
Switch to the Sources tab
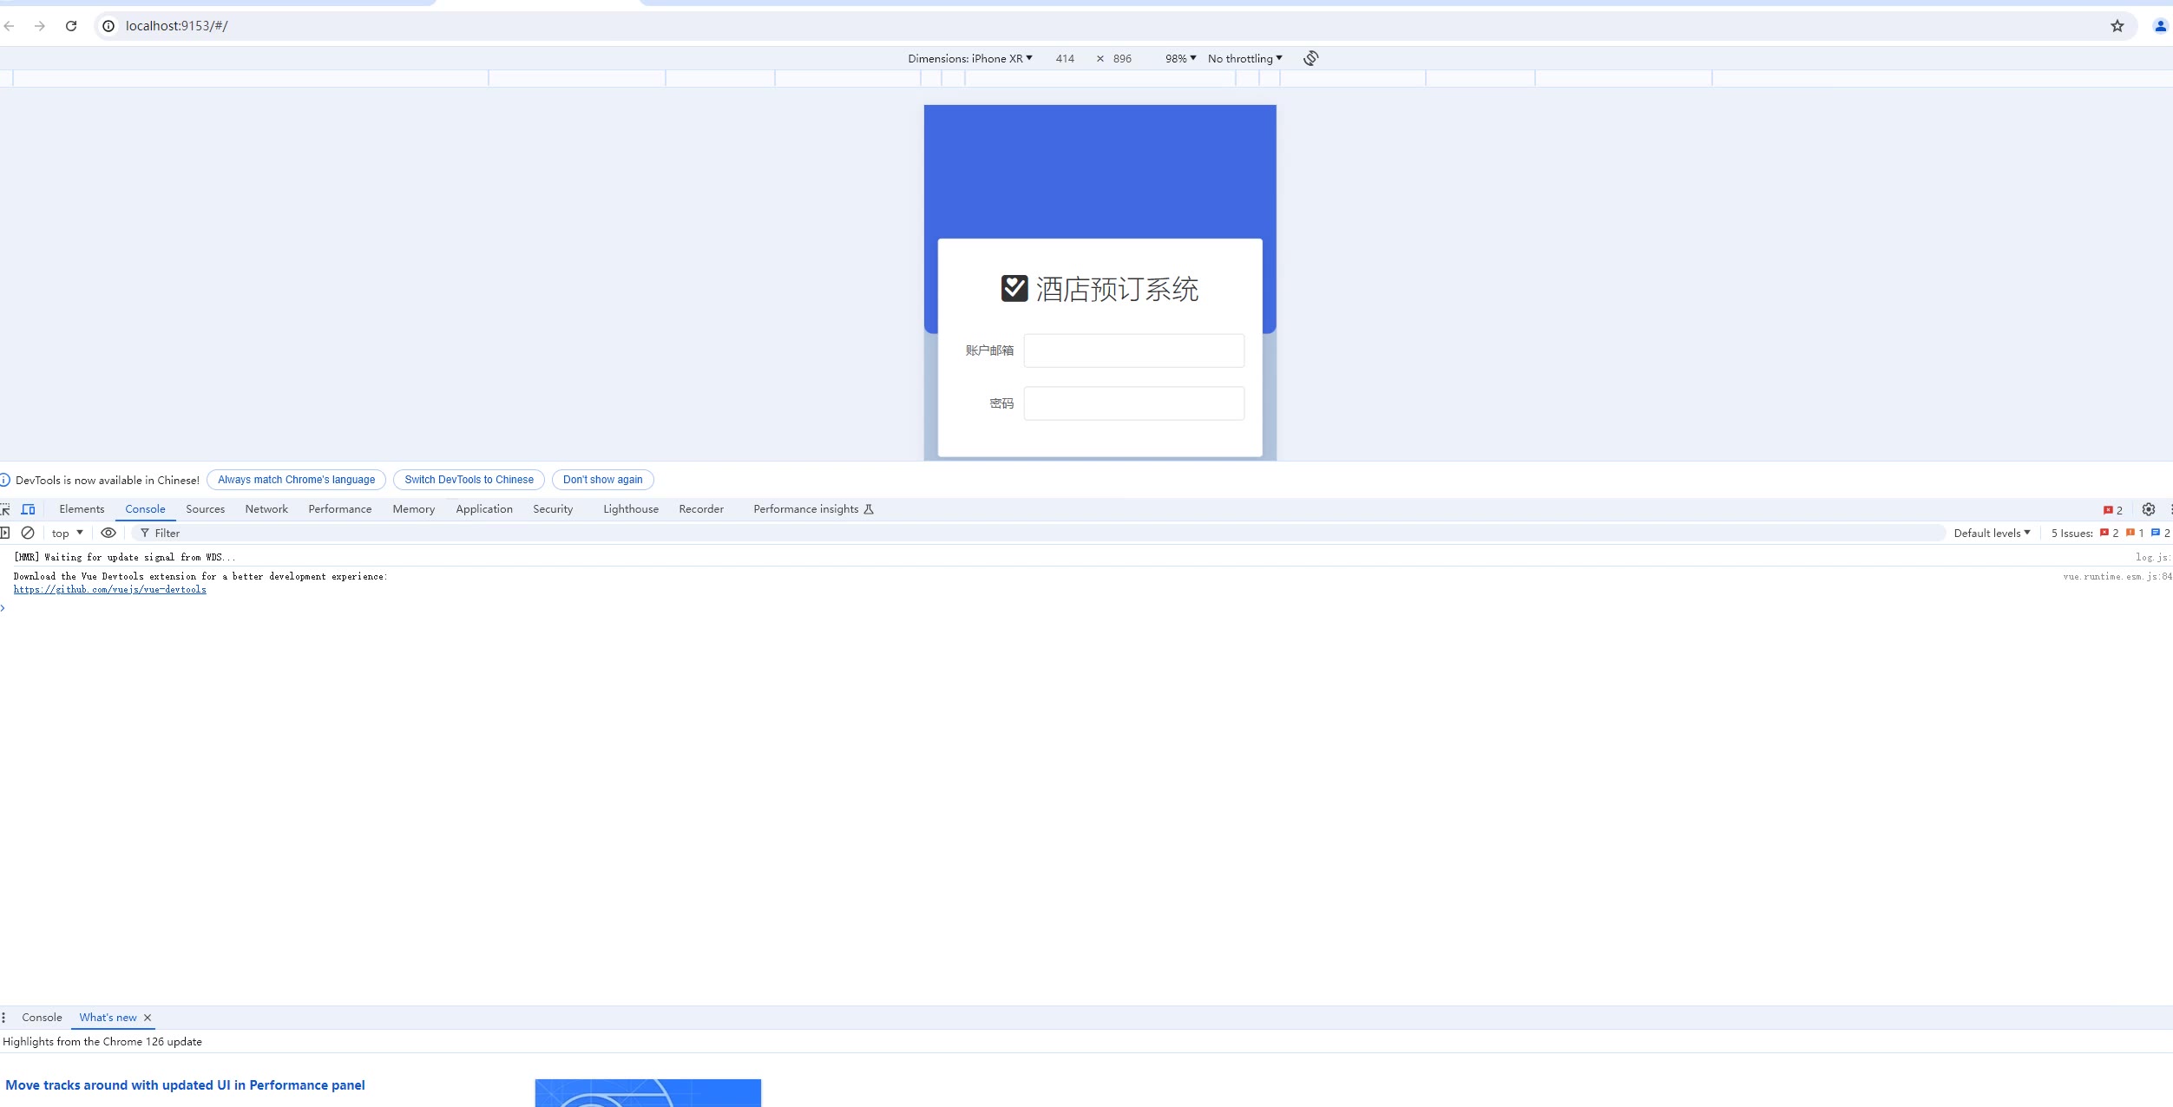(x=205, y=509)
